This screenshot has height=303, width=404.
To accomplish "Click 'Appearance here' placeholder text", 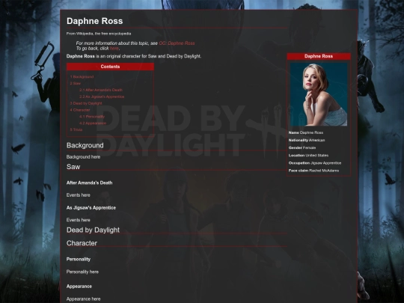I will click(84, 299).
